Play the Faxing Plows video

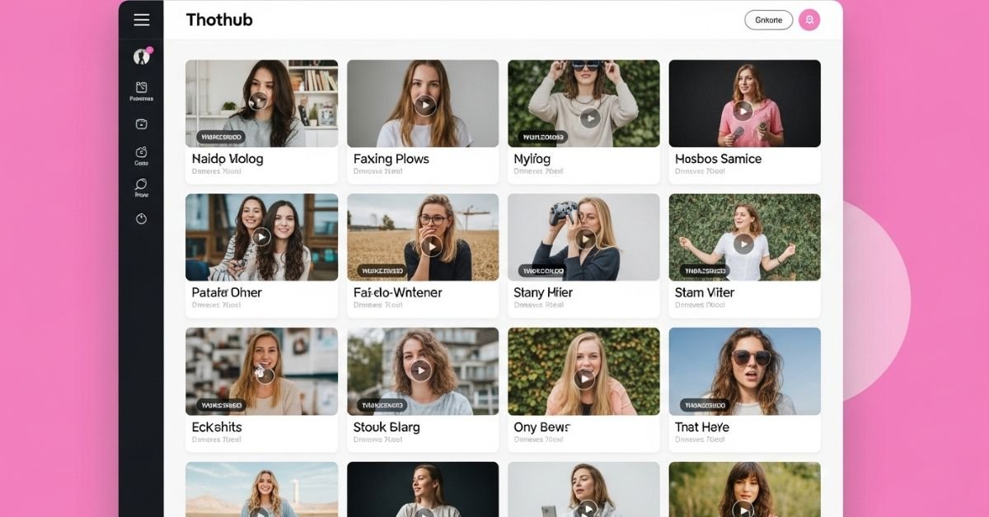click(424, 105)
